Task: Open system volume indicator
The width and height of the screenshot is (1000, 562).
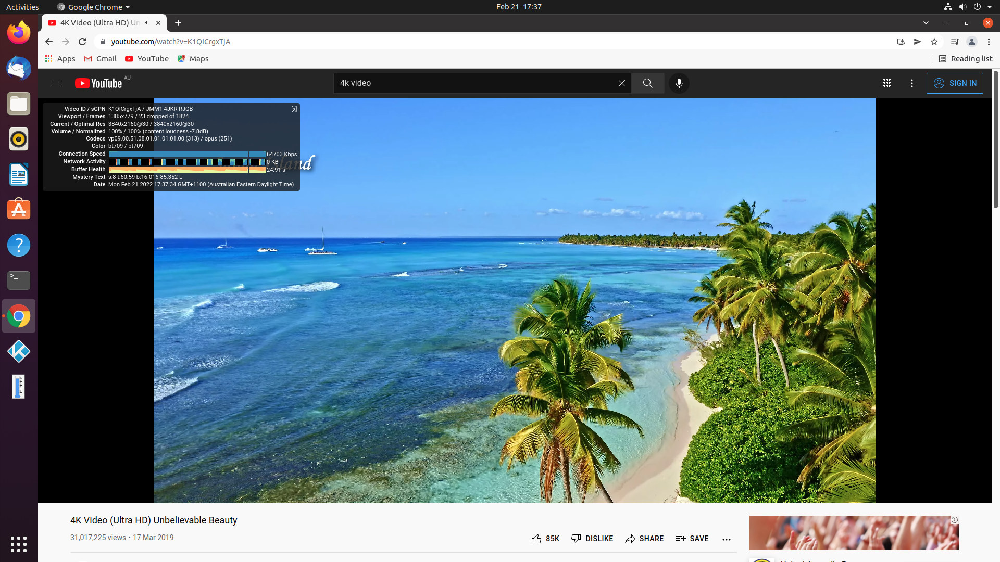Action: click(x=963, y=7)
